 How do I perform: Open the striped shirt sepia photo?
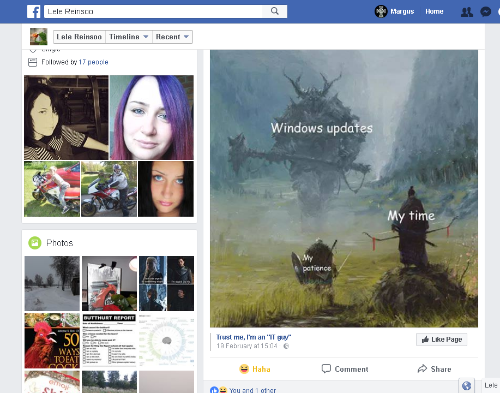click(x=67, y=117)
